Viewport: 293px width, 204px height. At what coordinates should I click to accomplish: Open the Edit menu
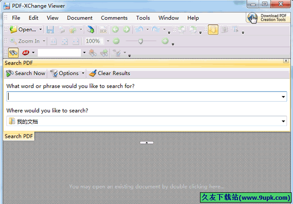(34, 18)
